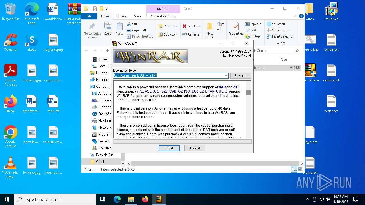Click Paste shortcut in the ribbon
The width and height of the screenshot is (365, 205).
tap(140, 36)
